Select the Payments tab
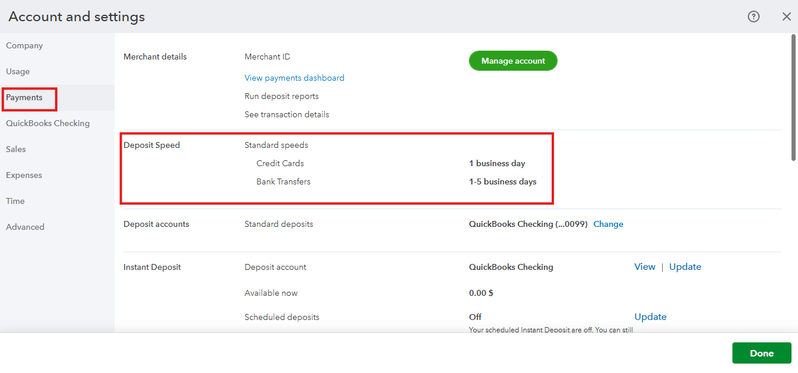This screenshot has width=798, height=373. coord(24,97)
